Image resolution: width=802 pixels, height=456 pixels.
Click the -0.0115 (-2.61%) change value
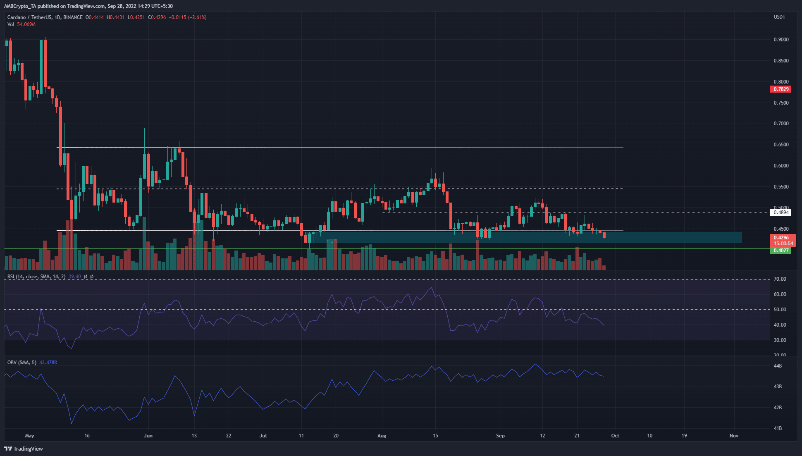[x=187, y=17]
